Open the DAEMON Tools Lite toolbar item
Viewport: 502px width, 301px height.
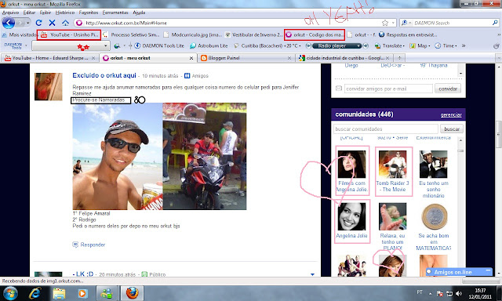pyautogui.click(x=159, y=45)
